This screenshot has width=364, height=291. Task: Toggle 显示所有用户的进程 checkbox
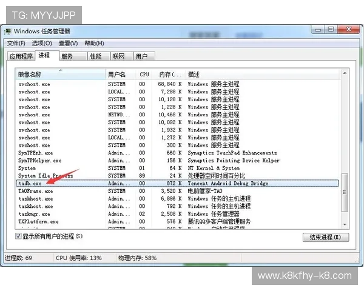click(18, 236)
